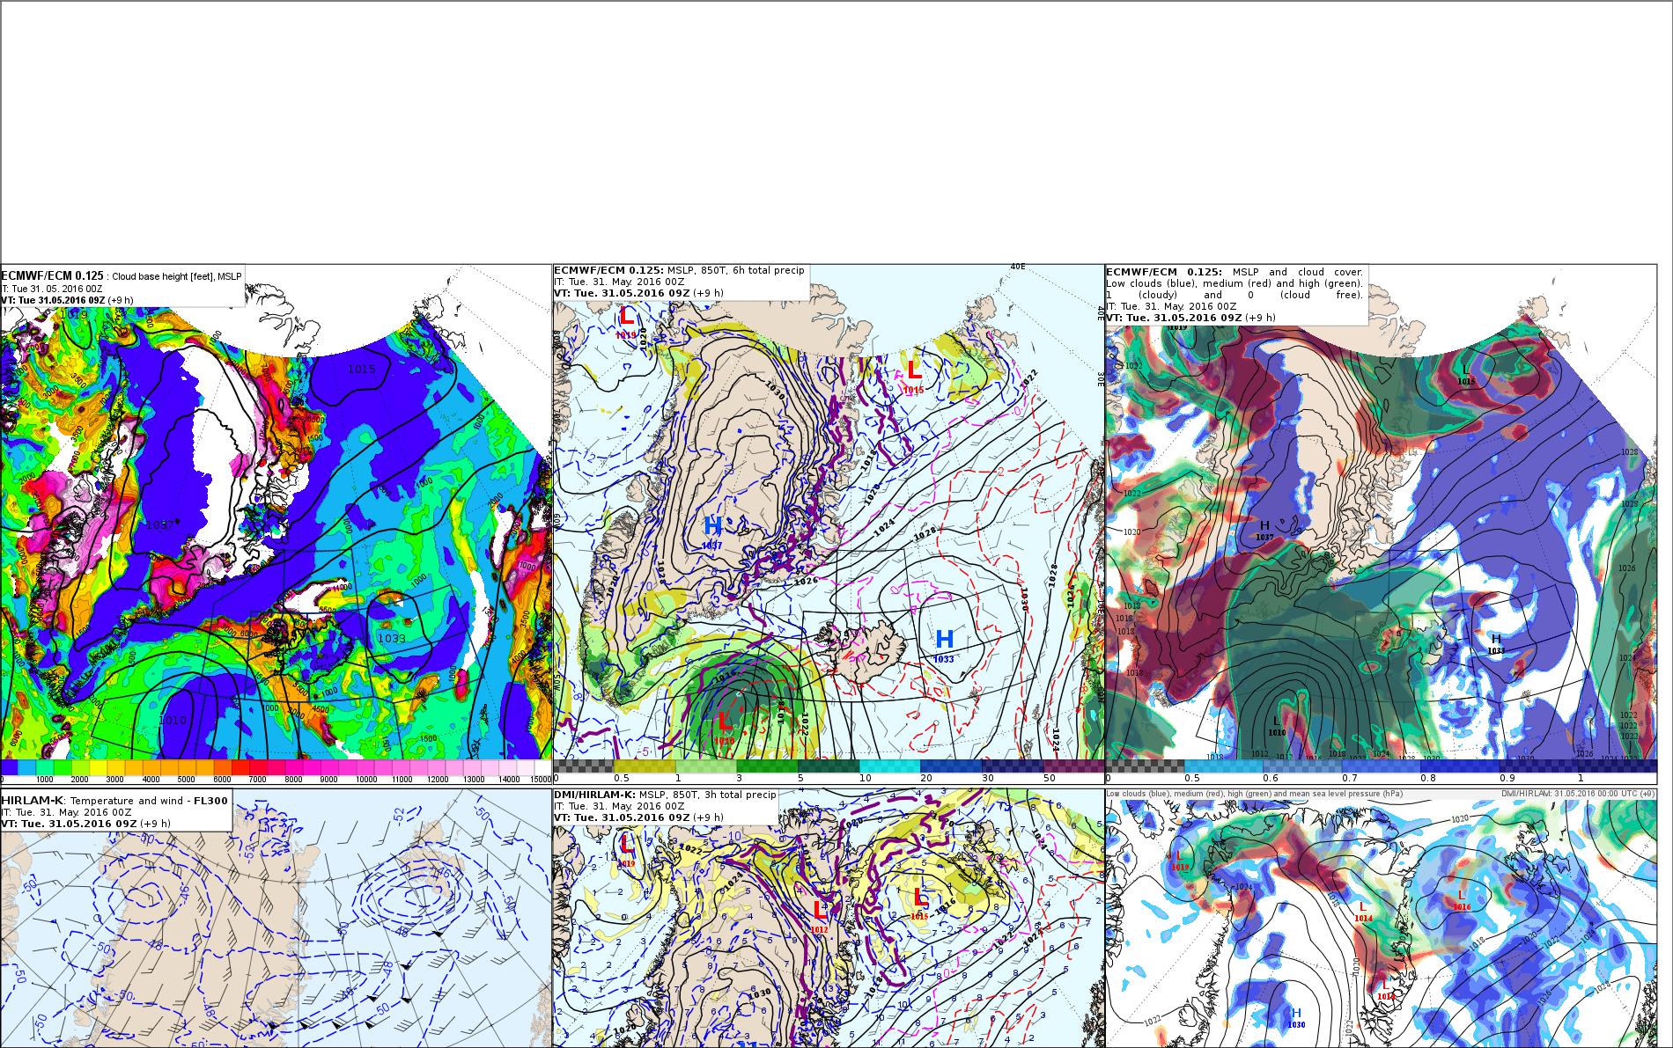
Task: Pick the 0.9 dark blue swatch in the cloud cover legend
Action: tap(1538, 766)
